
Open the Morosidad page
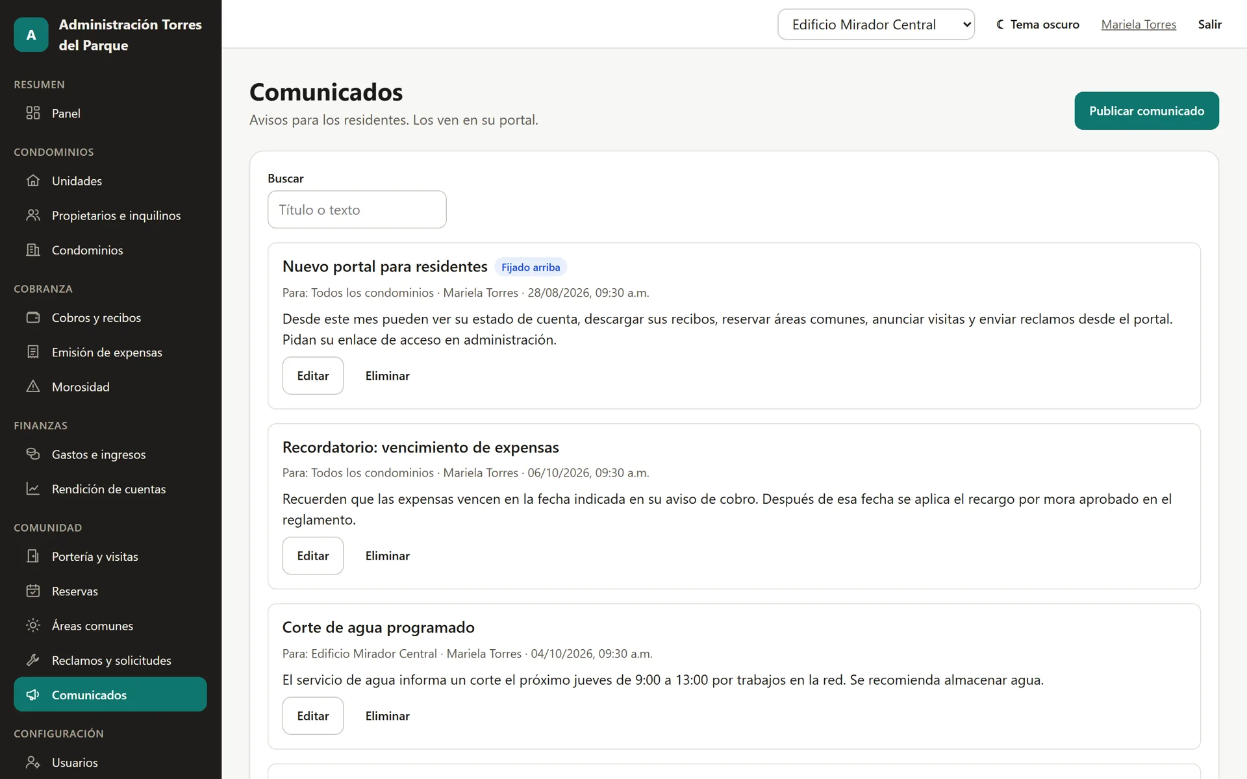110,386
